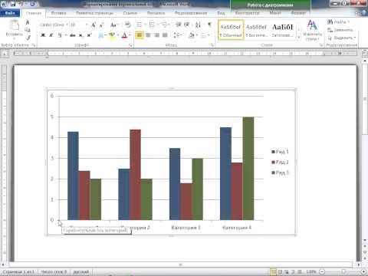Apply the Без интервала style
368x276 pixels.
tap(256, 30)
